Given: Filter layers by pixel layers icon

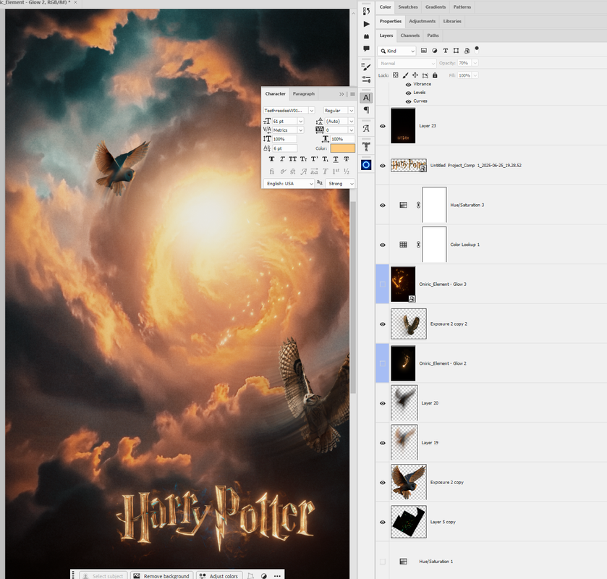Looking at the screenshot, I should [x=424, y=51].
